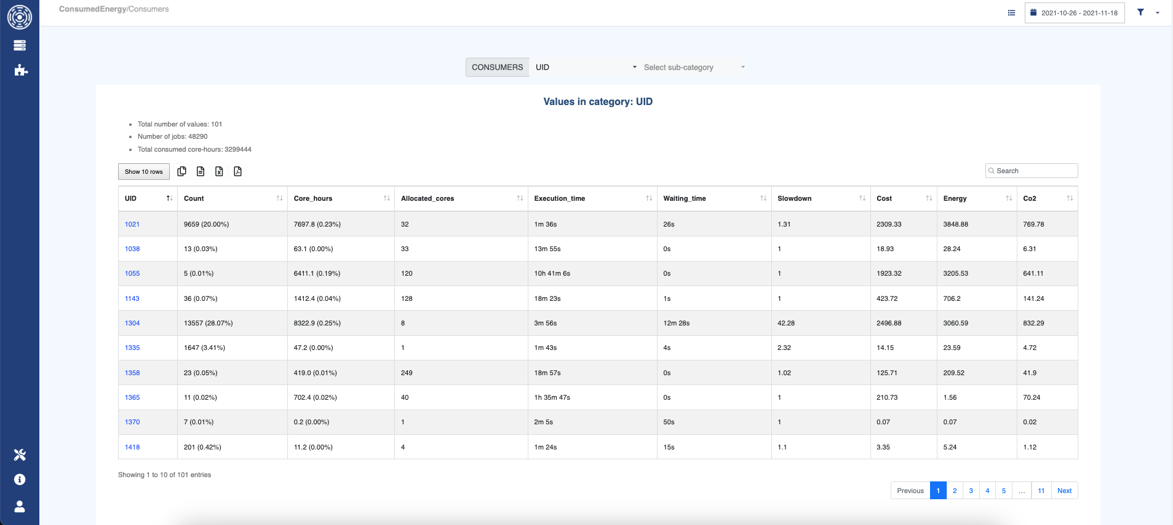The height and width of the screenshot is (525, 1173).
Task: Open the wrench and screwdriver tools icon
Action: point(20,455)
